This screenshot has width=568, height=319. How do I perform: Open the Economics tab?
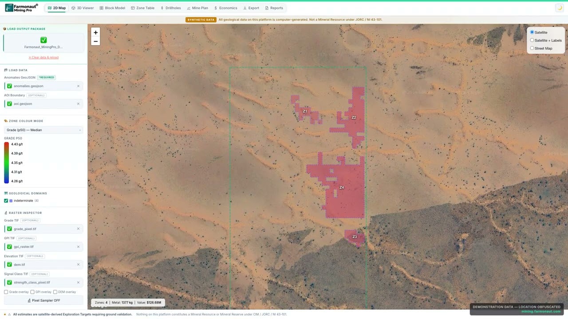click(225, 8)
